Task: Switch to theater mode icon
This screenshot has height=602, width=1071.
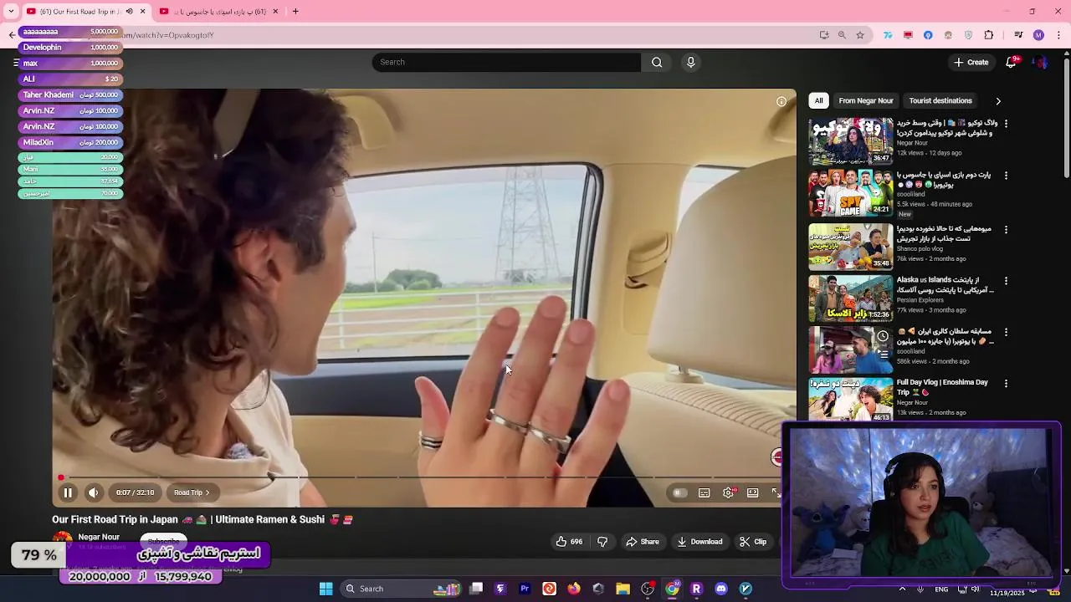Action: [x=753, y=492]
